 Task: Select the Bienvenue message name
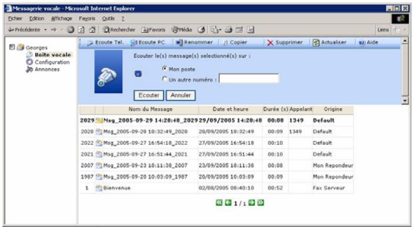pyautogui.click(x=116, y=188)
